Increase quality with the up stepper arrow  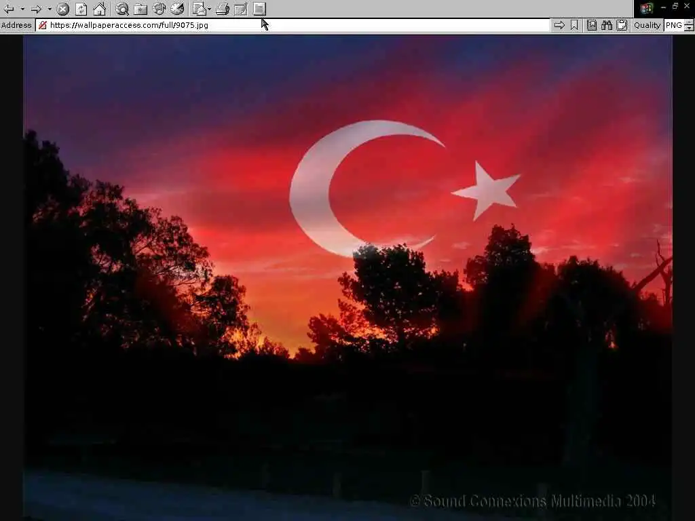click(x=688, y=22)
